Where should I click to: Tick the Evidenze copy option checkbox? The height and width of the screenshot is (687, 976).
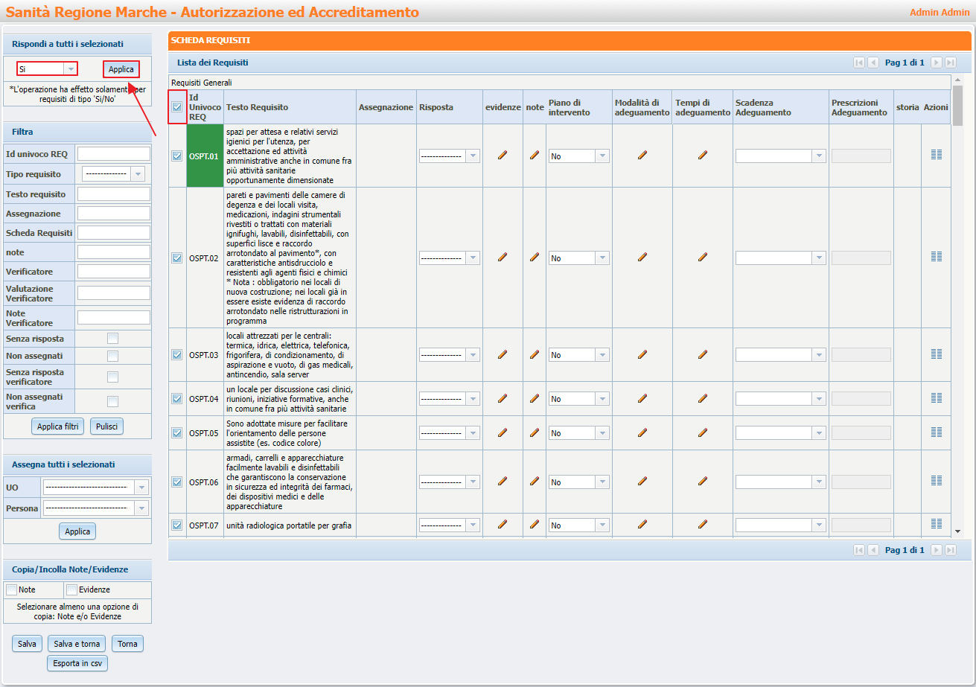coord(72,590)
